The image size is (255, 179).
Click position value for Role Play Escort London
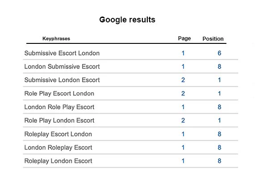pos(219,94)
